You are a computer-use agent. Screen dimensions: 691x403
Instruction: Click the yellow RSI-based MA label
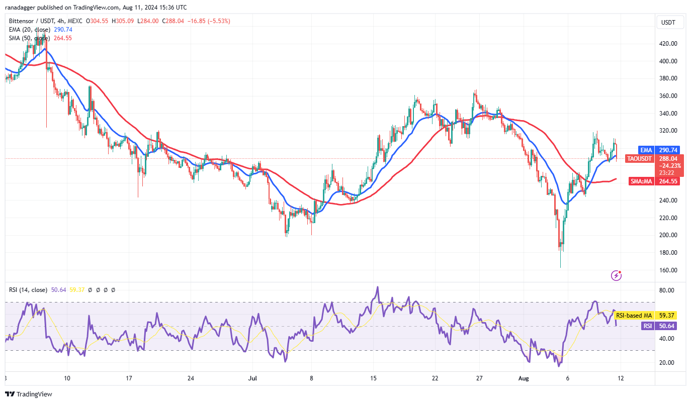(634, 315)
